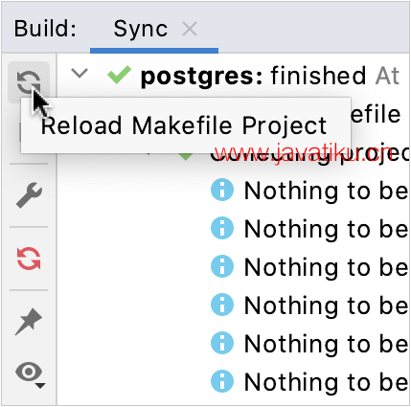This screenshot has height=407, width=411.
Task: Open the wrench settings icon
Action: (29, 195)
